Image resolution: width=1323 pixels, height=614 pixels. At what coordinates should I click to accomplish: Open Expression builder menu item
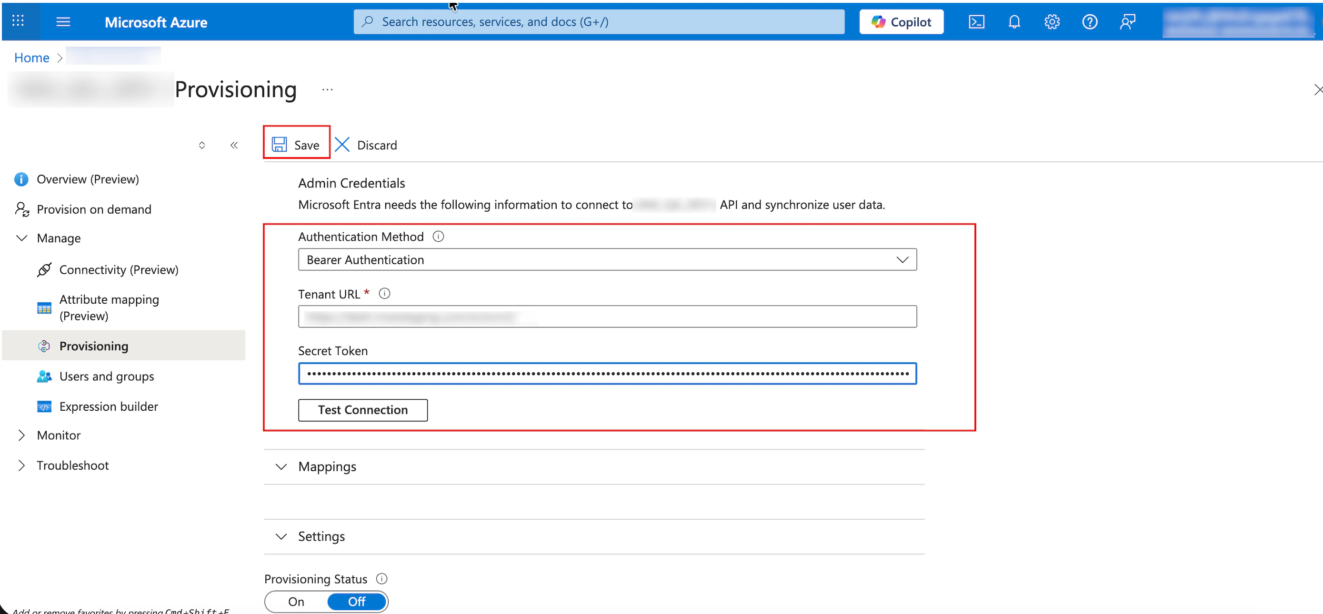109,406
